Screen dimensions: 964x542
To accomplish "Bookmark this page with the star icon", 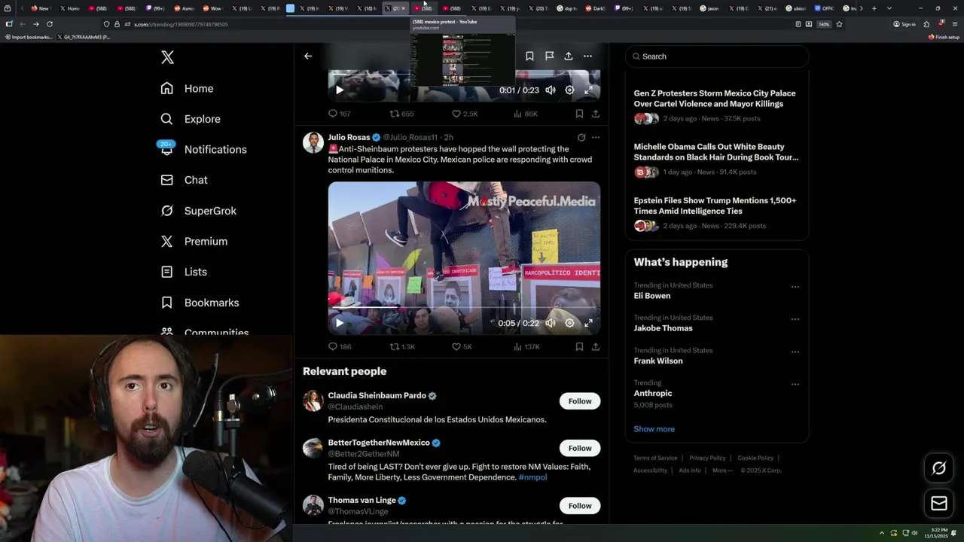I will point(839,24).
